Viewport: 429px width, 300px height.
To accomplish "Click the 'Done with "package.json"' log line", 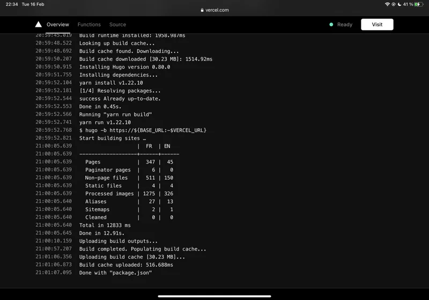I will click(x=115, y=273).
